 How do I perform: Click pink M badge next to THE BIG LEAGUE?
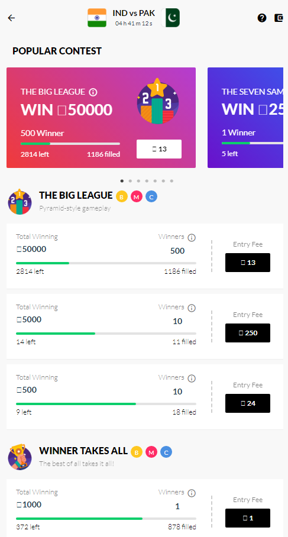pyautogui.click(x=137, y=196)
